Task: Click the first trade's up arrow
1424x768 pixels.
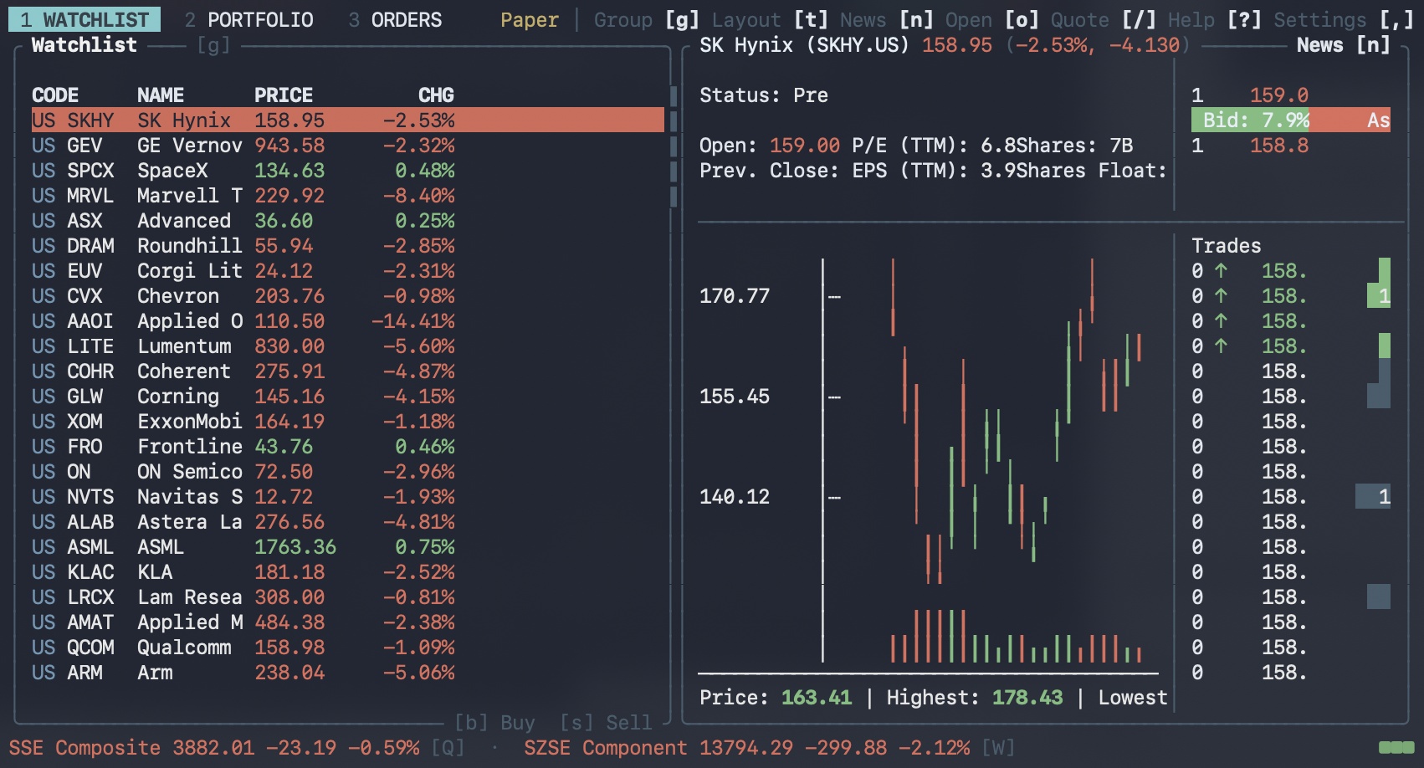Action: coord(1221,270)
